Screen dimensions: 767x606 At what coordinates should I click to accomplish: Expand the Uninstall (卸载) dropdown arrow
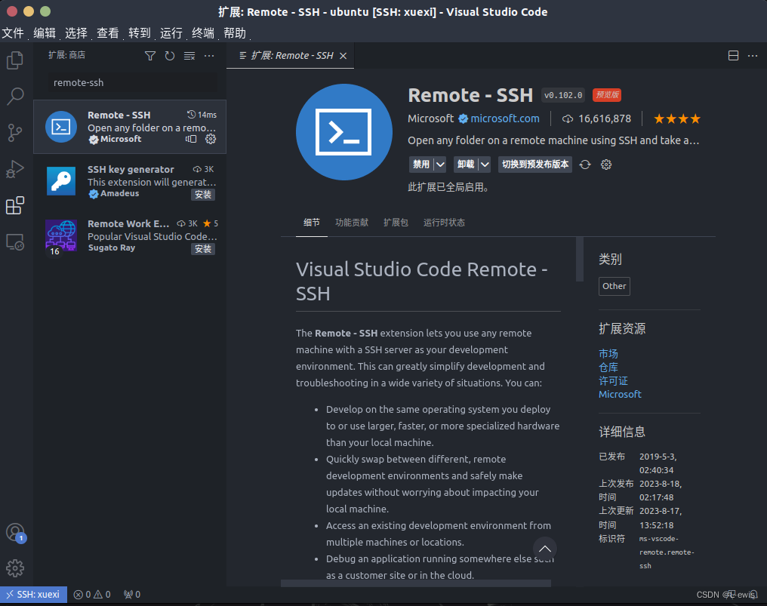(x=485, y=165)
